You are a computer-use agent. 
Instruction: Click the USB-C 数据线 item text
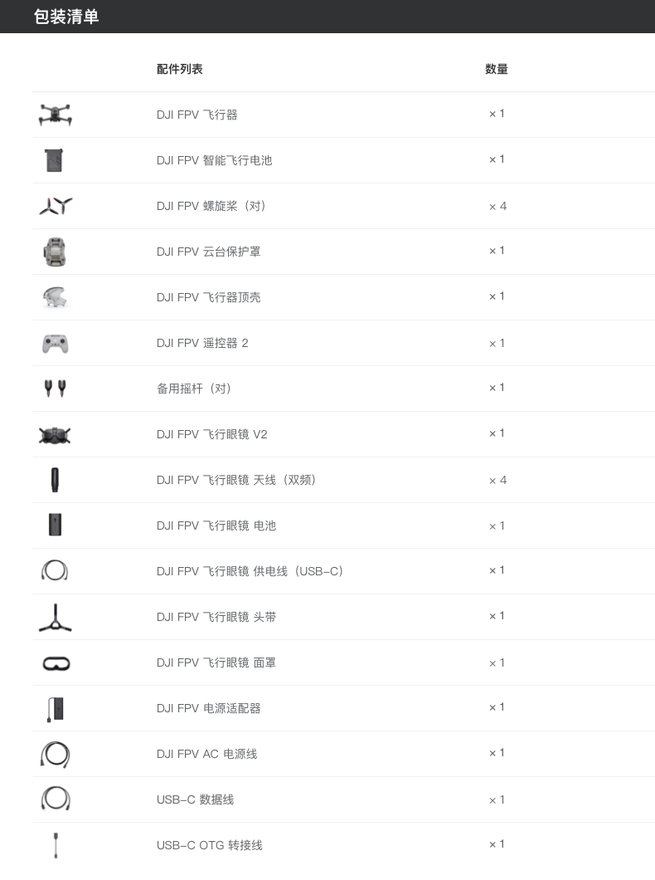click(195, 799)
